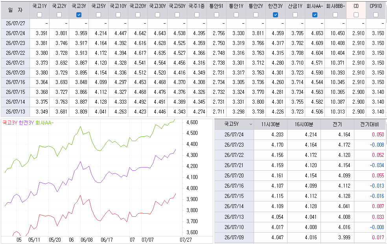Click the 회사AA- value 4.653
The height and width of the screenshot is (244, 387).
(x=317, y=33)
